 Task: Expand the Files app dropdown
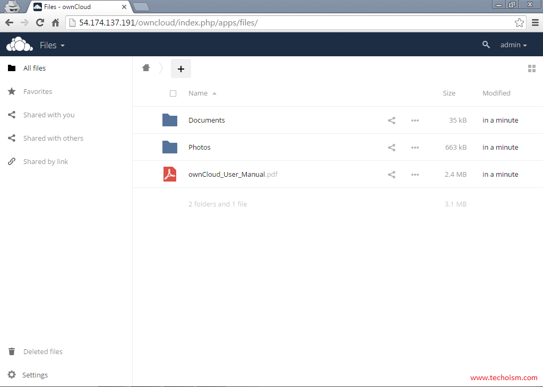[x=53, y=45]
